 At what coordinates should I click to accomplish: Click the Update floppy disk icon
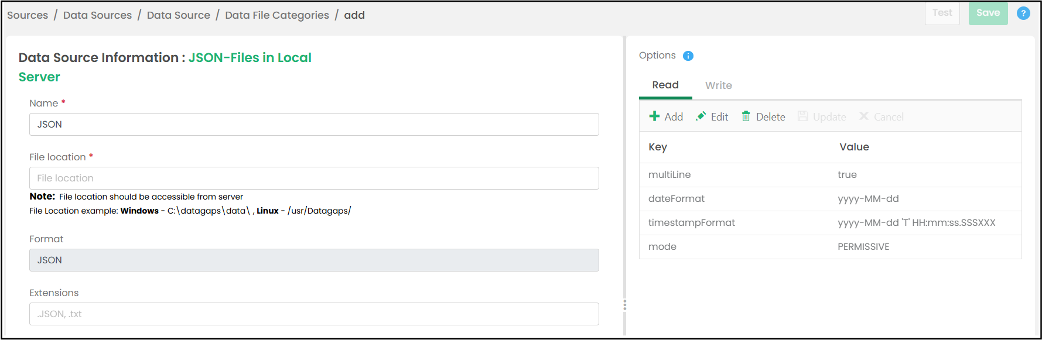click(x=803, y=116)
